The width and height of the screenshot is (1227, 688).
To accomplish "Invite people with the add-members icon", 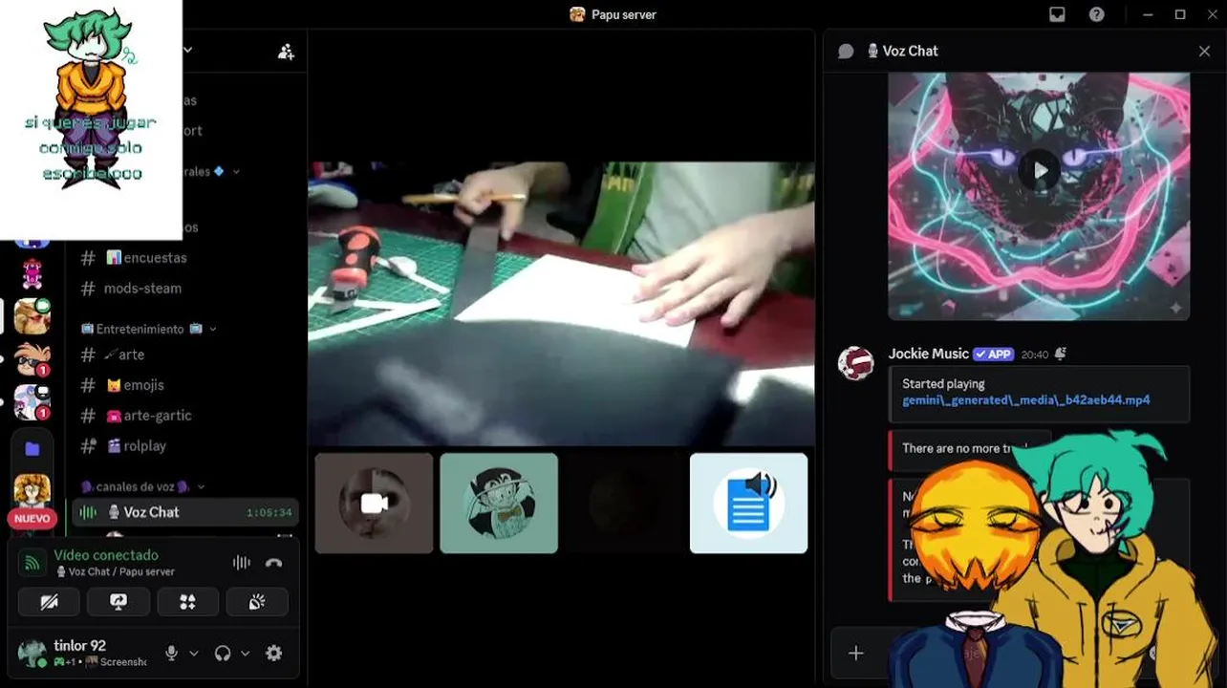I will [x=286, y=52].
